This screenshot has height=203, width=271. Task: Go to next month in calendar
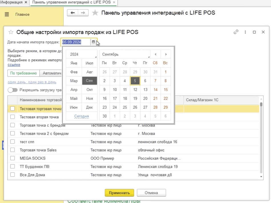pyautogui.click(x=166, y=54)
